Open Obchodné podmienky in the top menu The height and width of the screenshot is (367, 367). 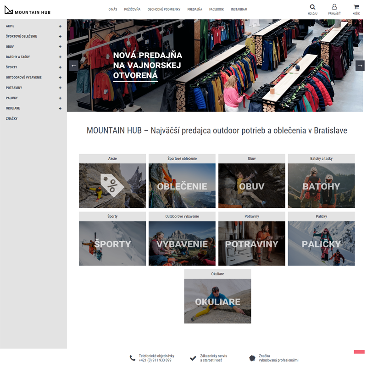(x=164, y=9)
